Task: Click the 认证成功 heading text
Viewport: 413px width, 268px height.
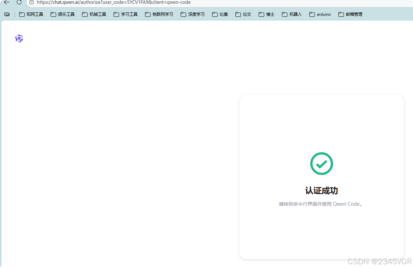Action: coord(321,190)
